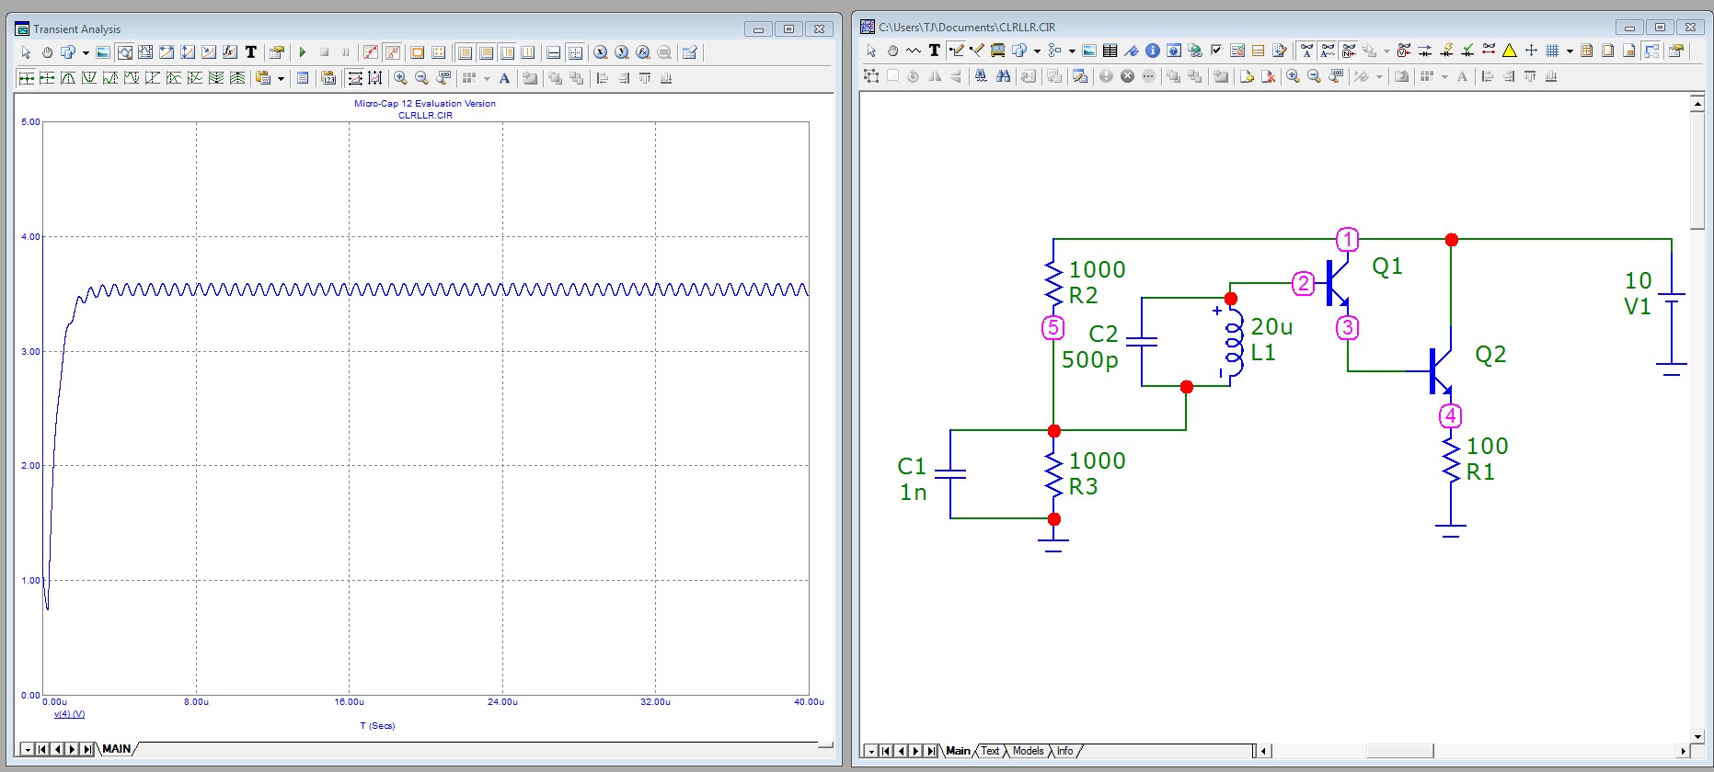The width and height of the screenshot is (1714, 772).
Task: Open Graphics dropdown arrow in analysis toolbar
Action: point(86,52)
